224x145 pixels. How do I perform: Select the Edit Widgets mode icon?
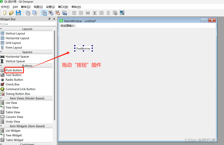(44, 13)
